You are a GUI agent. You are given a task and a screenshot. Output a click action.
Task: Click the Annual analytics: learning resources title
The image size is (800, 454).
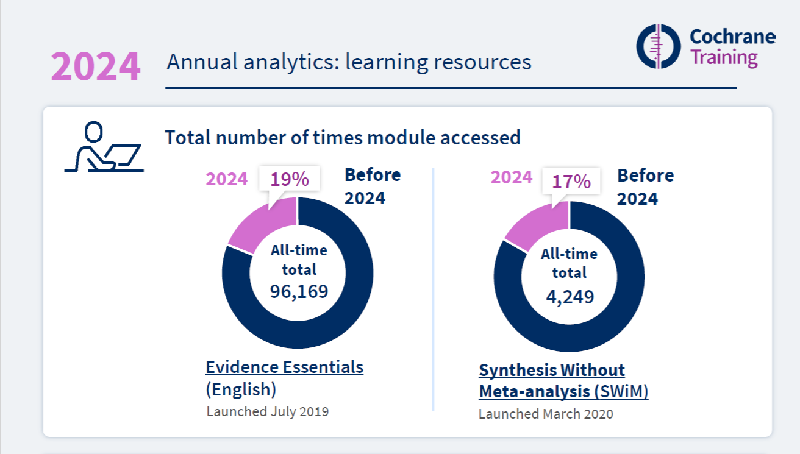[x=349, y=63]
